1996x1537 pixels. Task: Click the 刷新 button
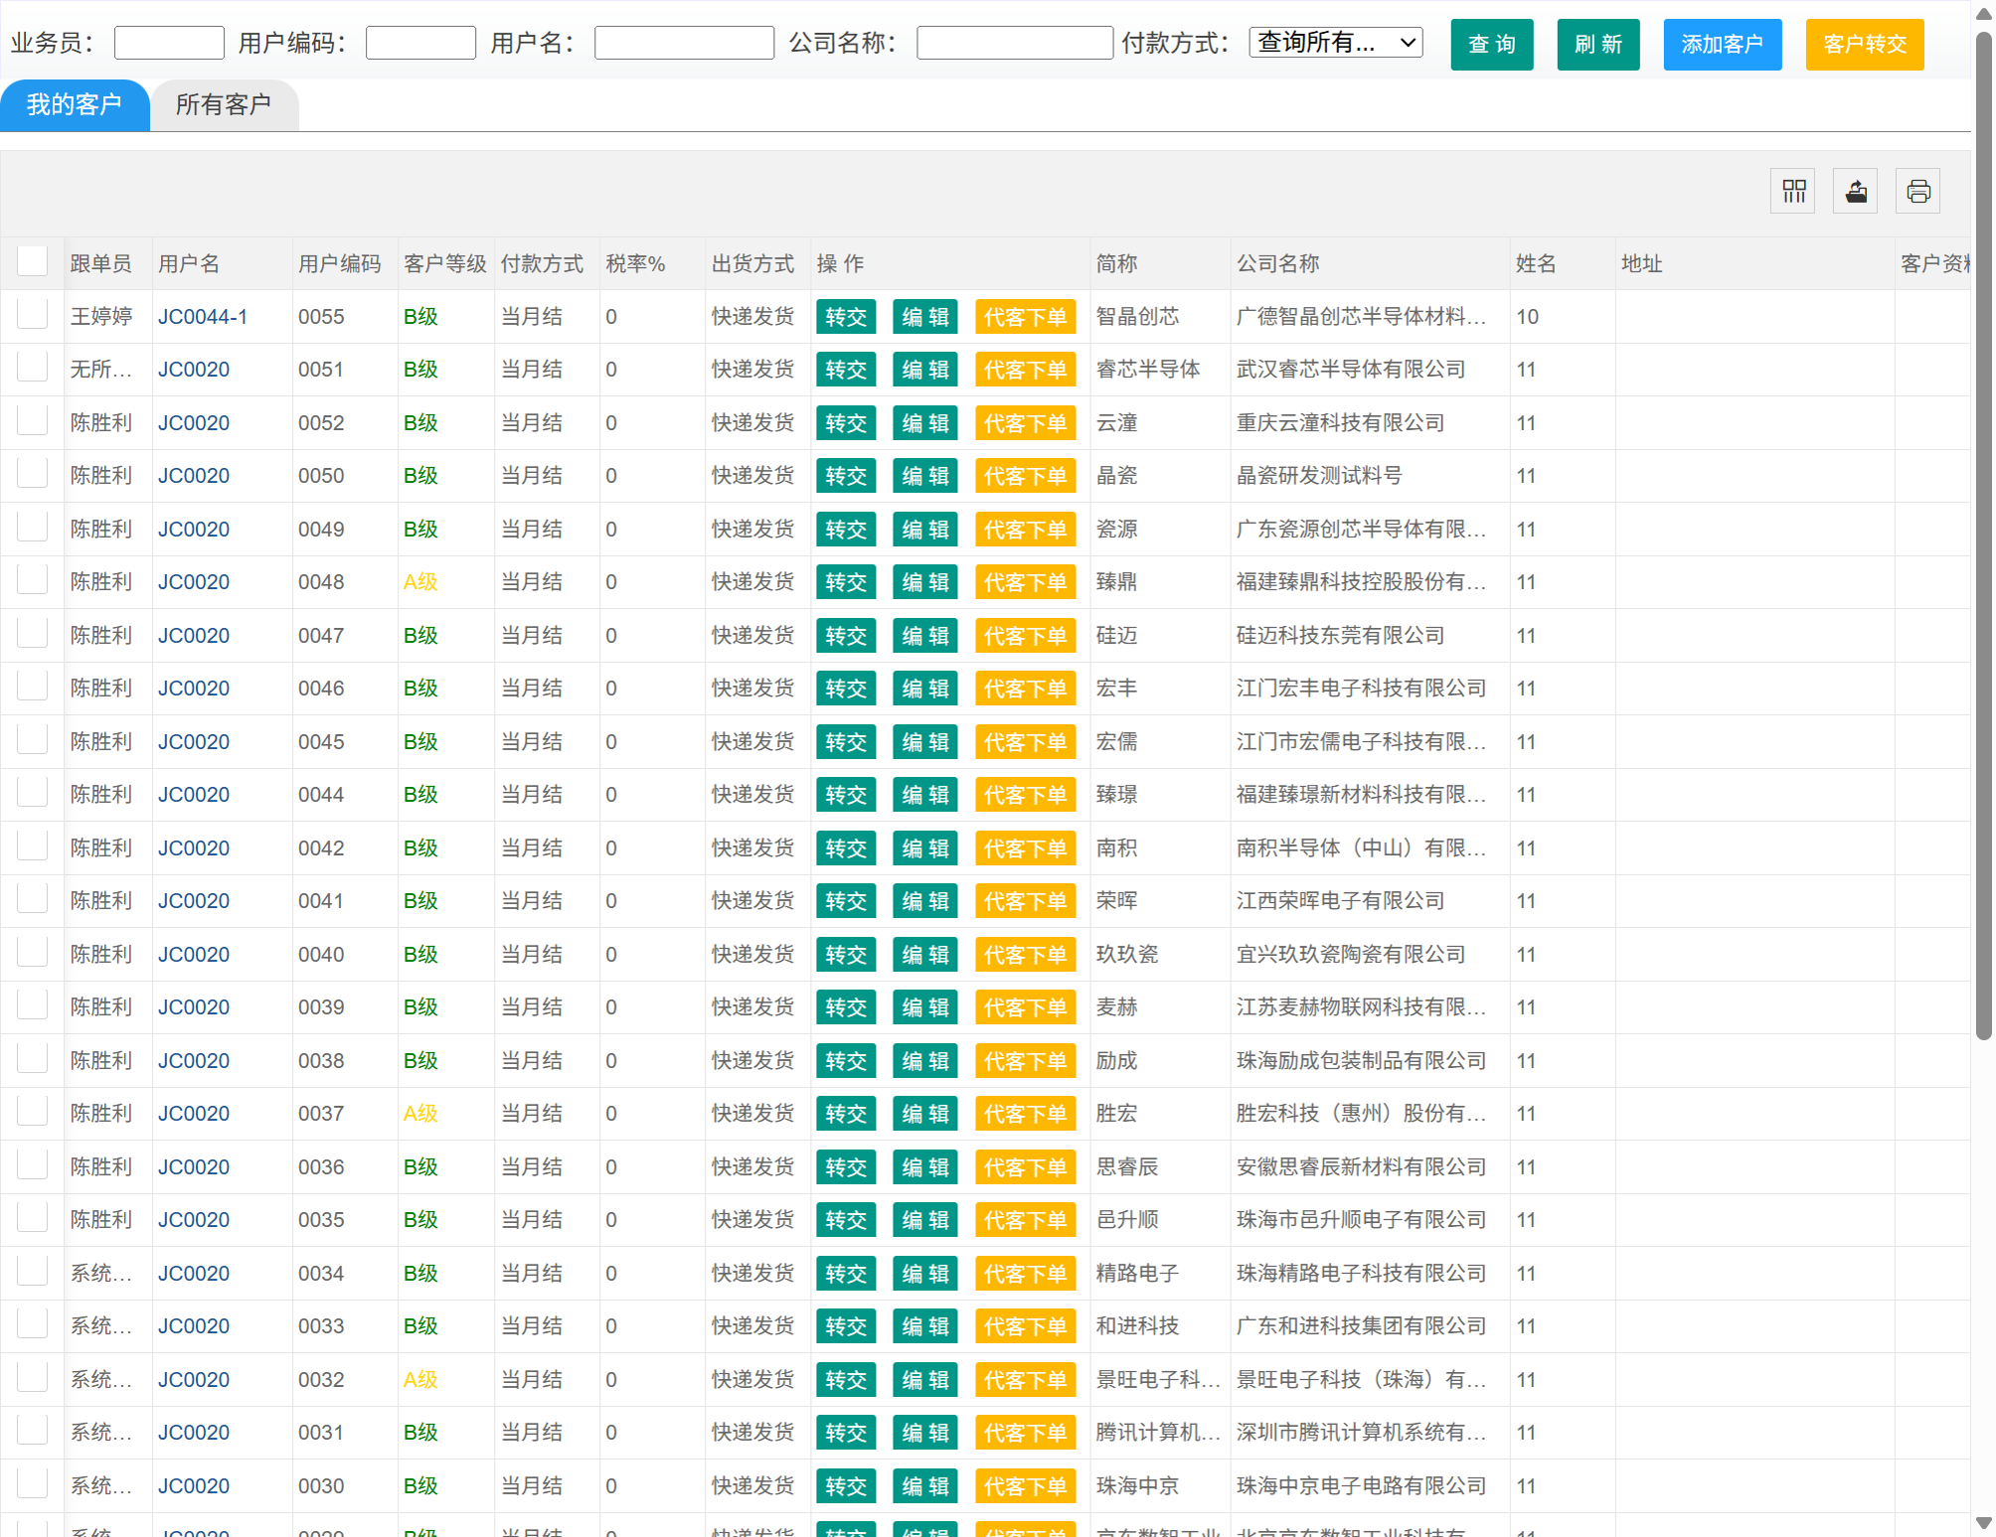click(1597, 45)
